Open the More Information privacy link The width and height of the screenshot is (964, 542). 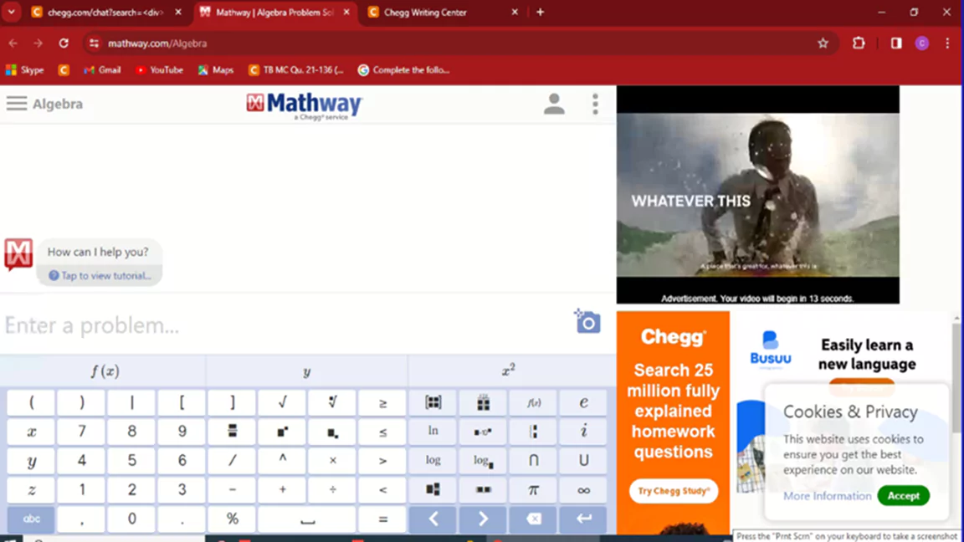click(827, 495)
